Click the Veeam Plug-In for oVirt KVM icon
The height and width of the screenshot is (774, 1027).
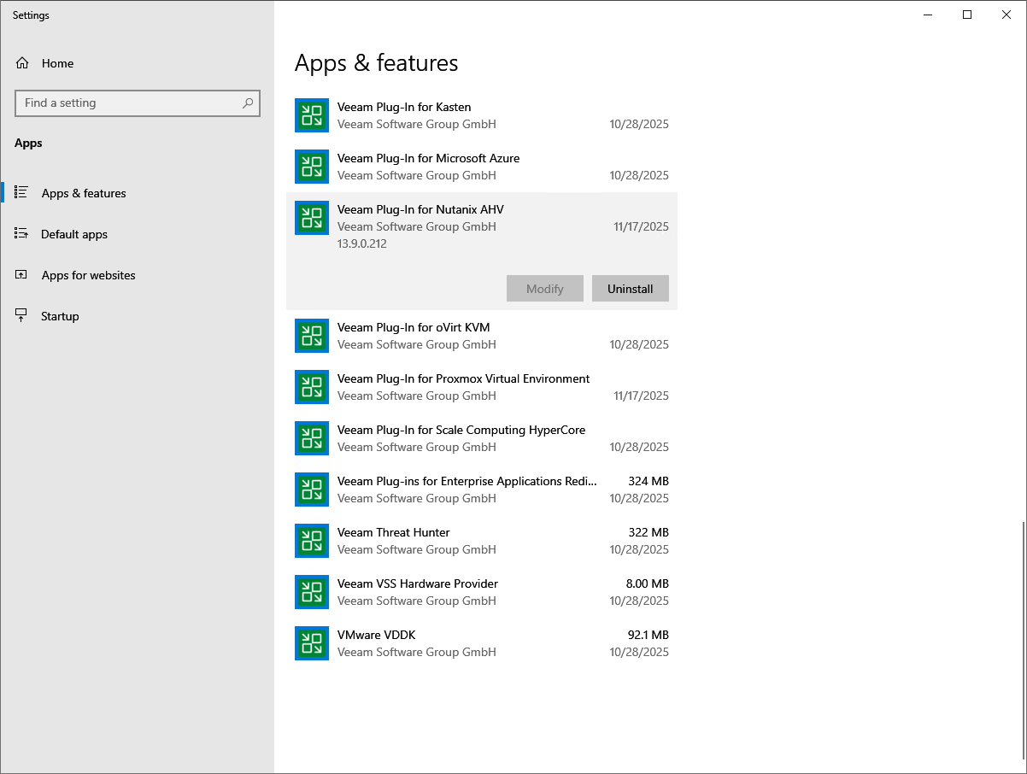[x=312, y=336]
